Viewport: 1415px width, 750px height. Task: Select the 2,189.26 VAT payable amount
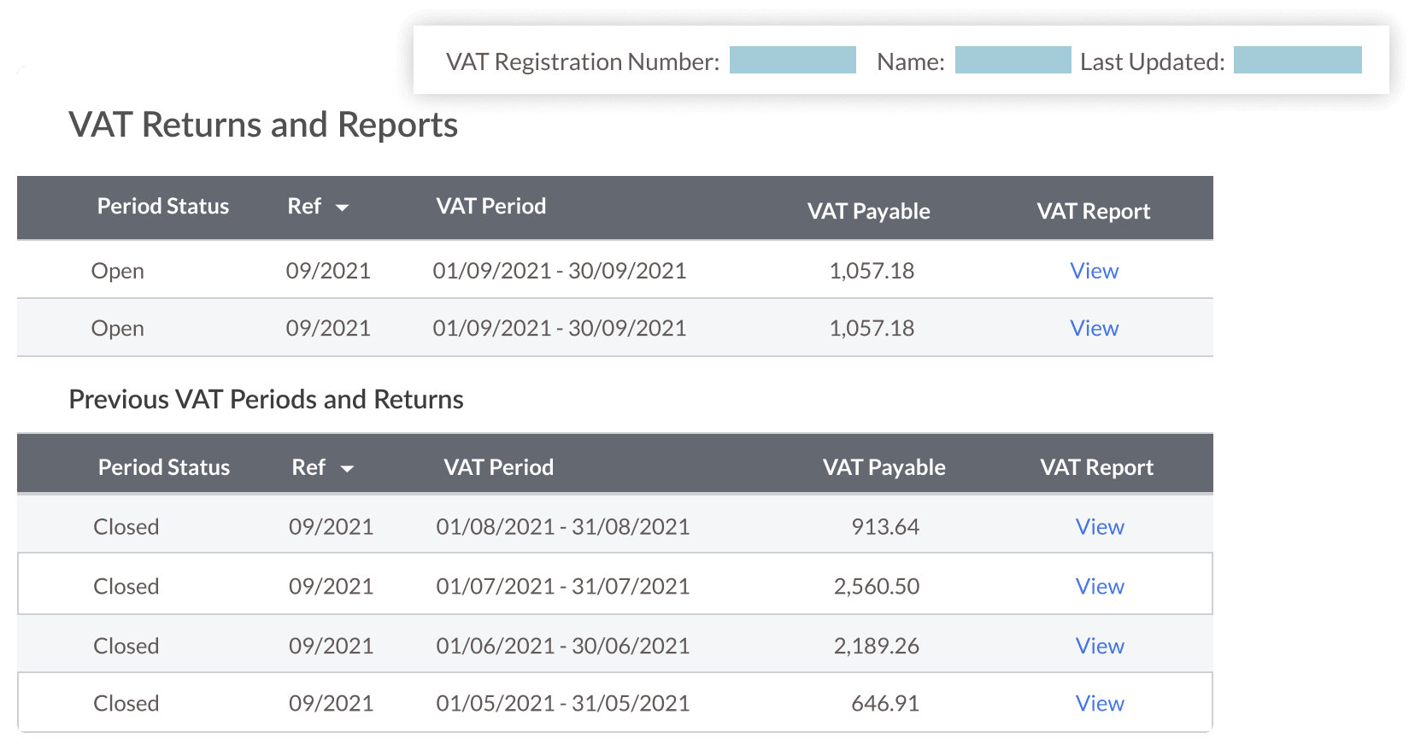(877, 647)
